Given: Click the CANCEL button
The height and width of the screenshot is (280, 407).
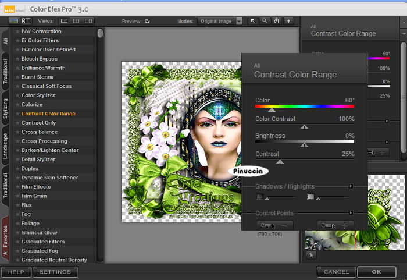Looking at the screenshot, I should [336, 272].
